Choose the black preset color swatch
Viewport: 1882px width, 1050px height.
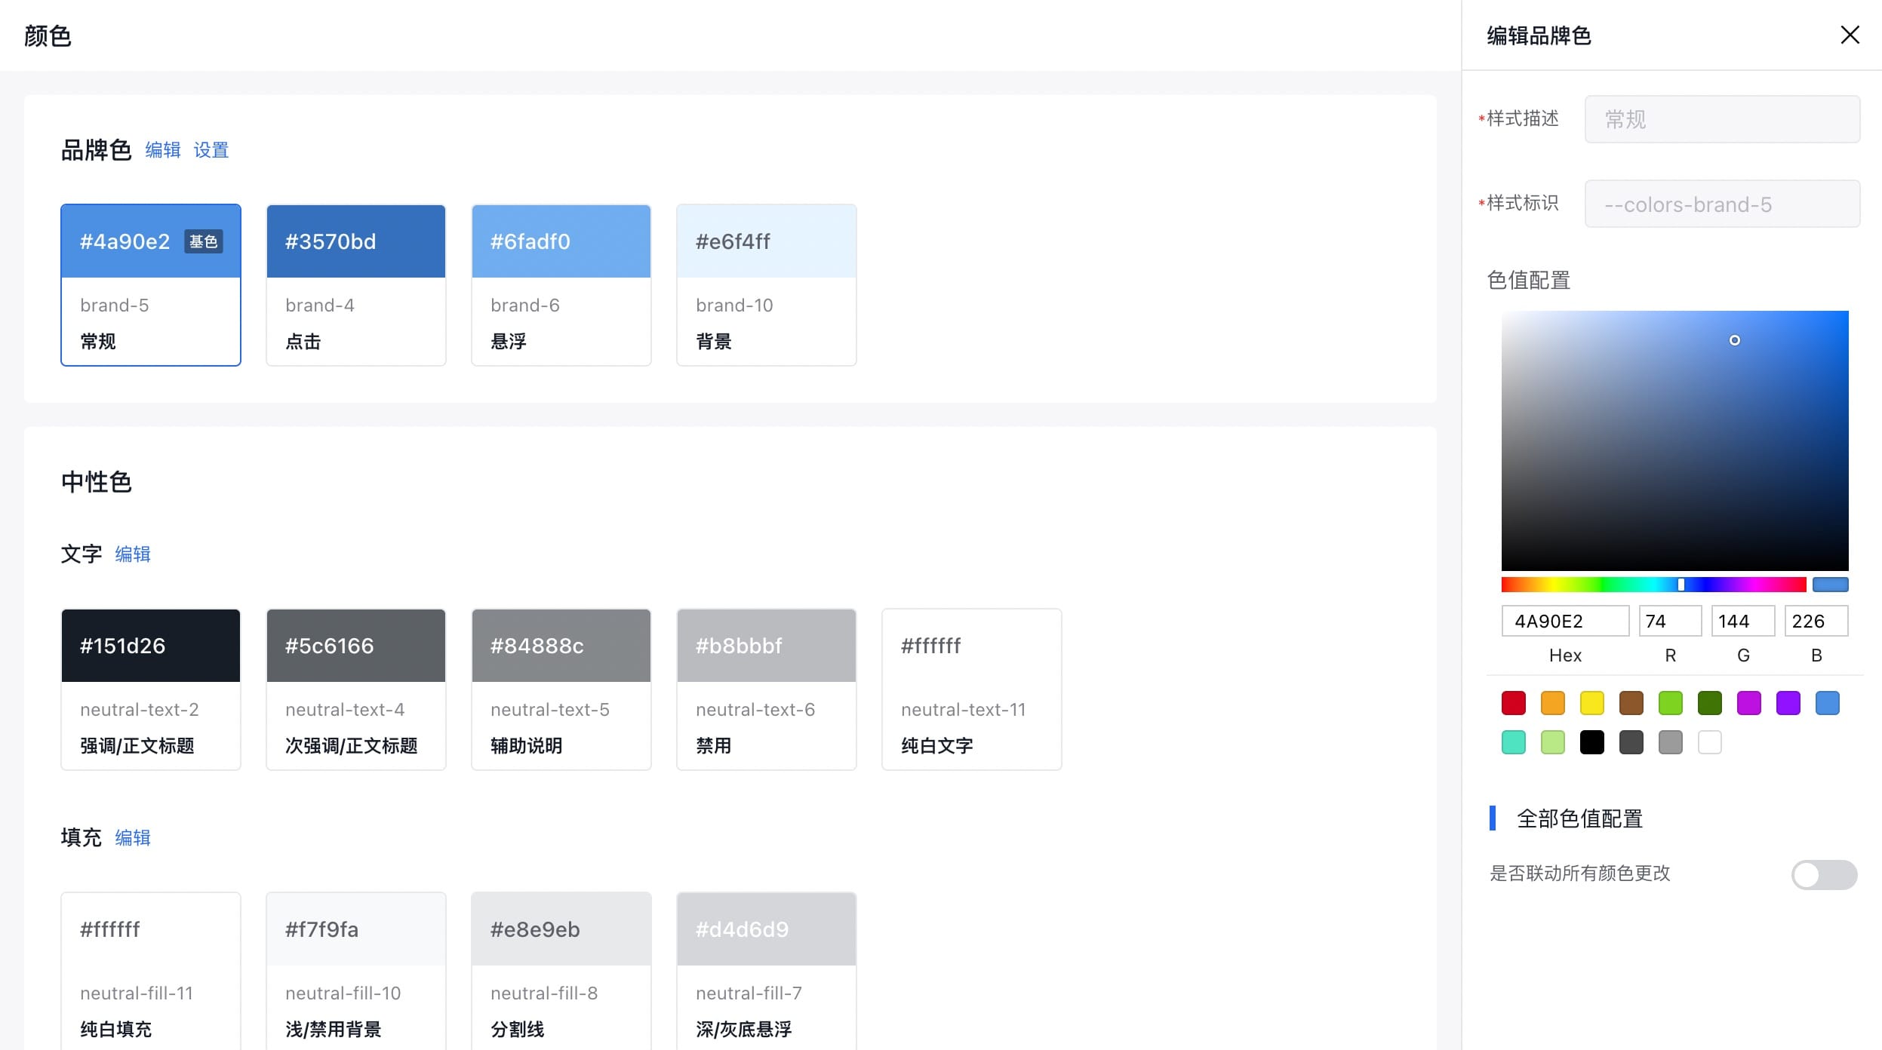click(1591, 742)
